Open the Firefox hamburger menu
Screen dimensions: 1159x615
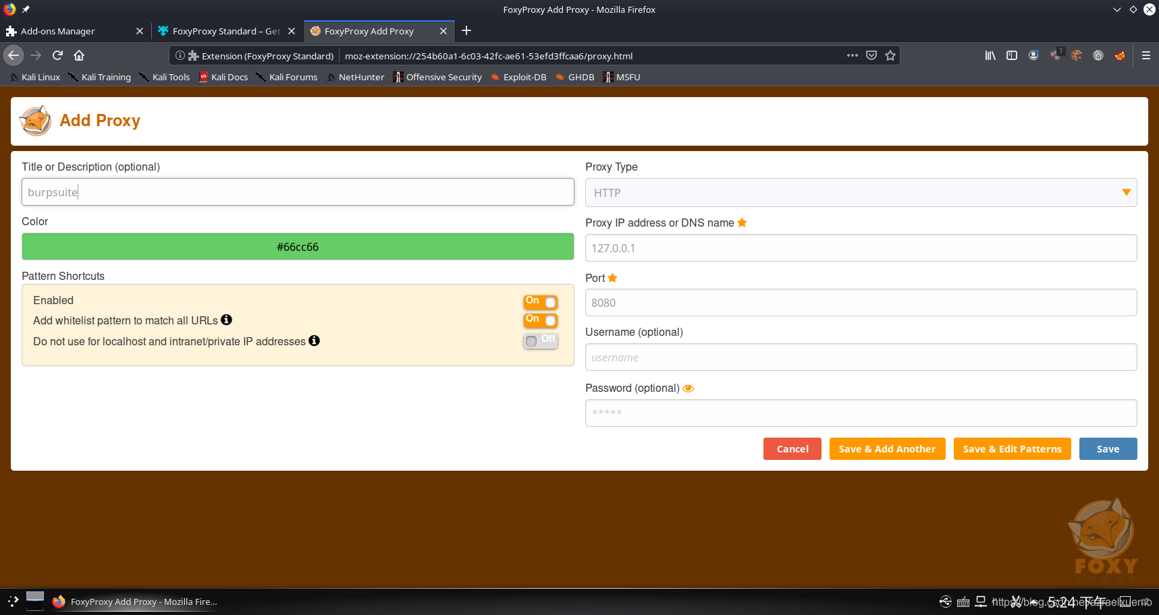point(1146,55)
